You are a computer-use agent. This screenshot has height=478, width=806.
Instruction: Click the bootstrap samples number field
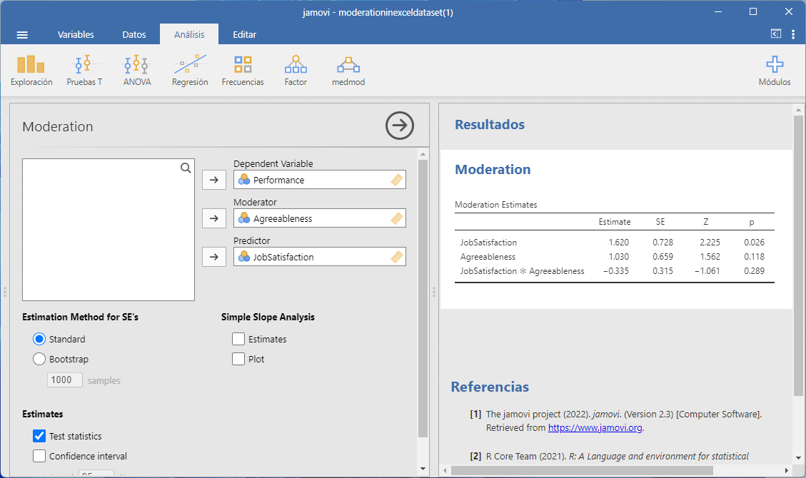pyautogui.click(x=65, y=380)
